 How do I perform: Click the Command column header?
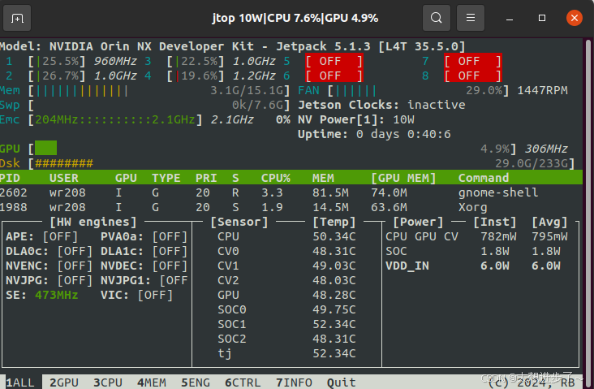484,178
